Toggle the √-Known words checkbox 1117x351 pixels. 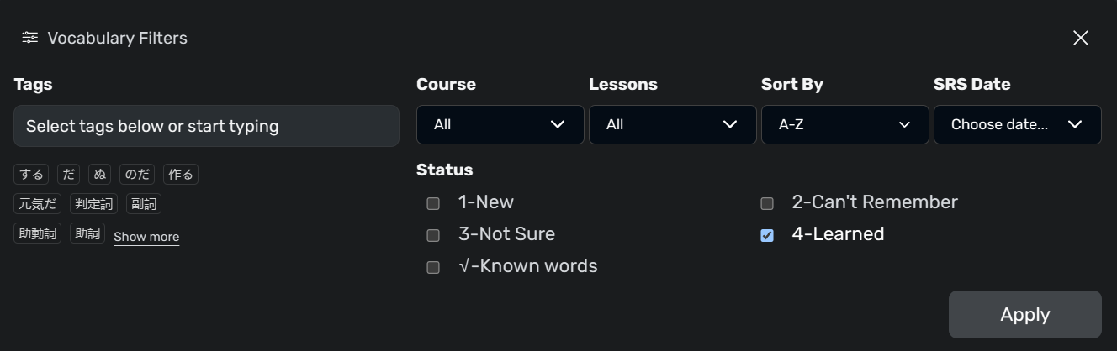tap(433, 267)
